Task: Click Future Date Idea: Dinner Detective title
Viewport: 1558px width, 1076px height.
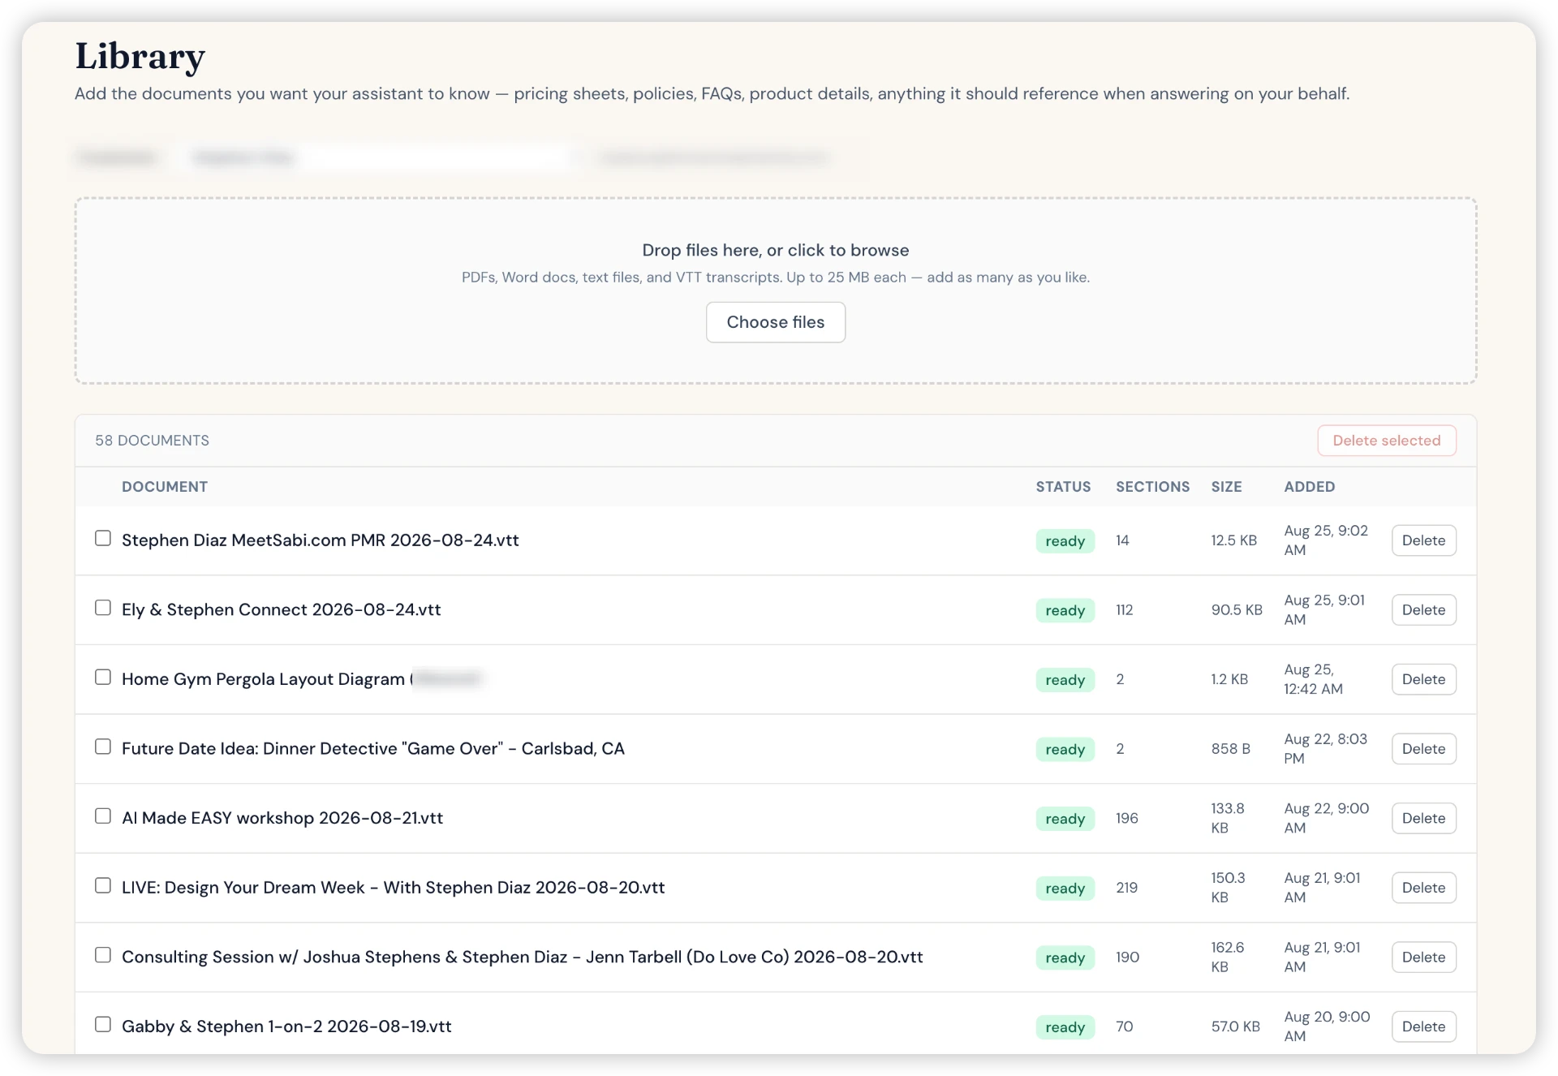Action: tap(372, 749)
